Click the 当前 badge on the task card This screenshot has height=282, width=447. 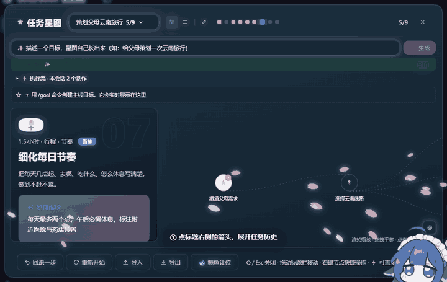pos(88,141)
